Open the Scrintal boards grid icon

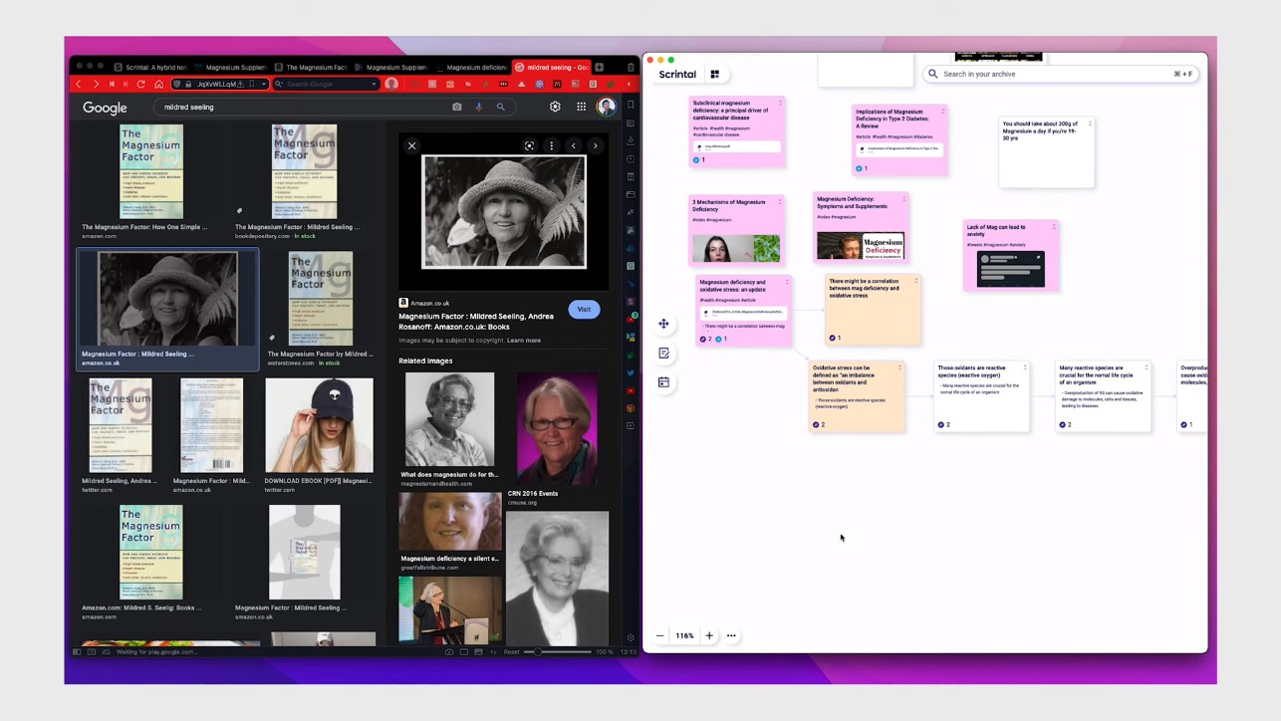[x=714, y=74]
